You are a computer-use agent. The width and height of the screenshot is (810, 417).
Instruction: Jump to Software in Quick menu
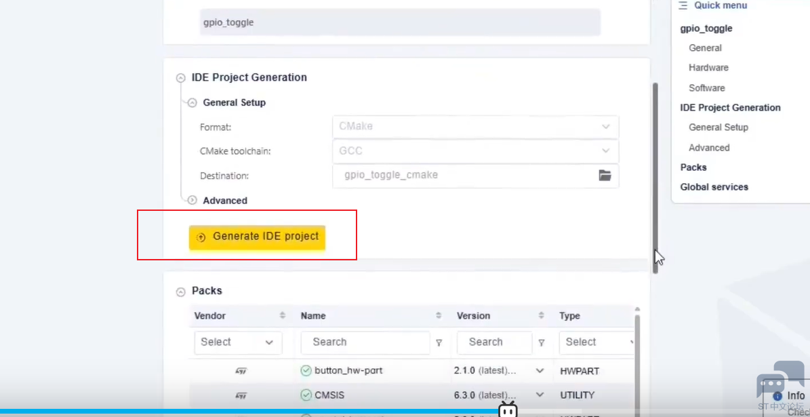pos(707,88)
